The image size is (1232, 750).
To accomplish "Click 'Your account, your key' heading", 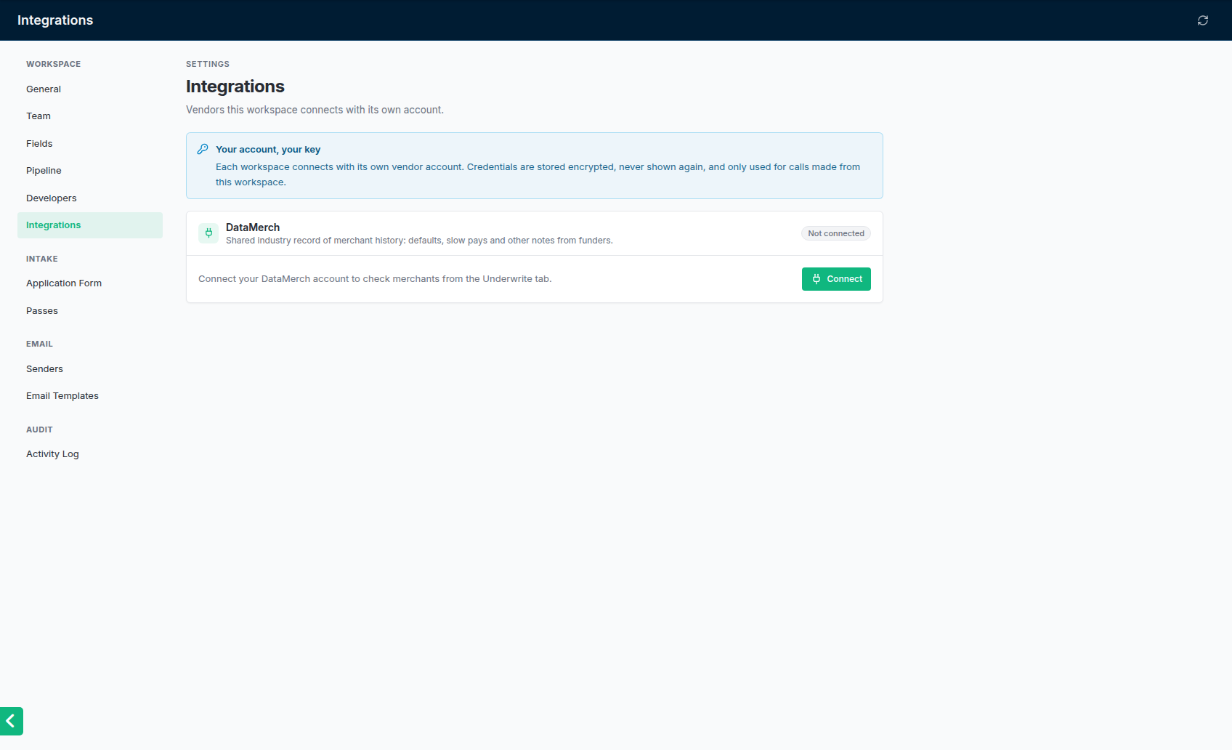I will click(268, 150).
